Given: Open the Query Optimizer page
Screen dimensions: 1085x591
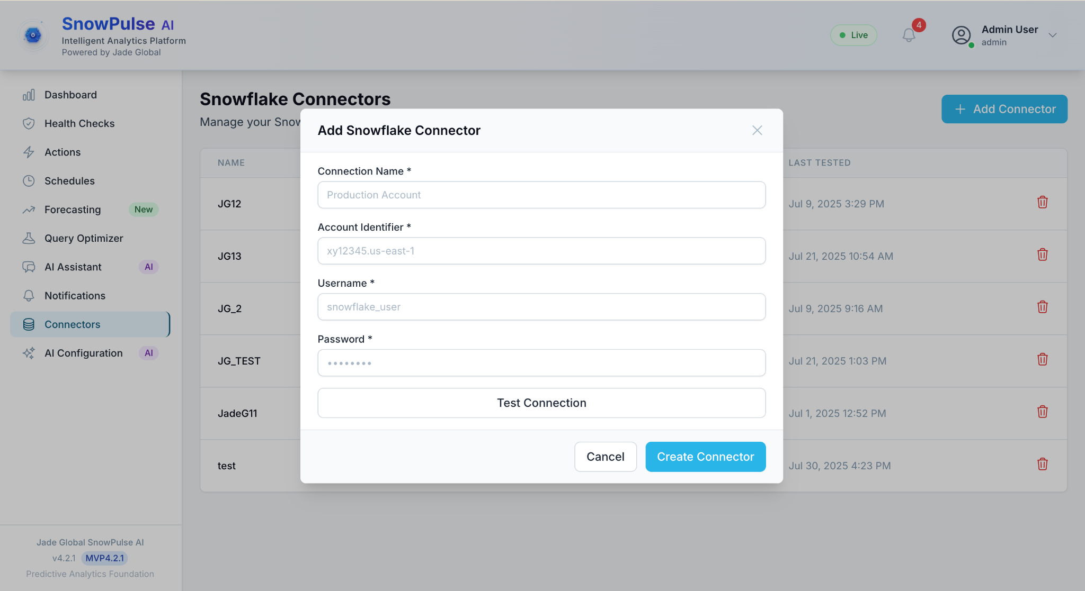Looking at the screenshot, I should click(84, 238).
